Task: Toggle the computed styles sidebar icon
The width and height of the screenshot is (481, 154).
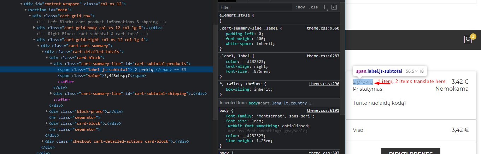Action: tap(334, 7)
